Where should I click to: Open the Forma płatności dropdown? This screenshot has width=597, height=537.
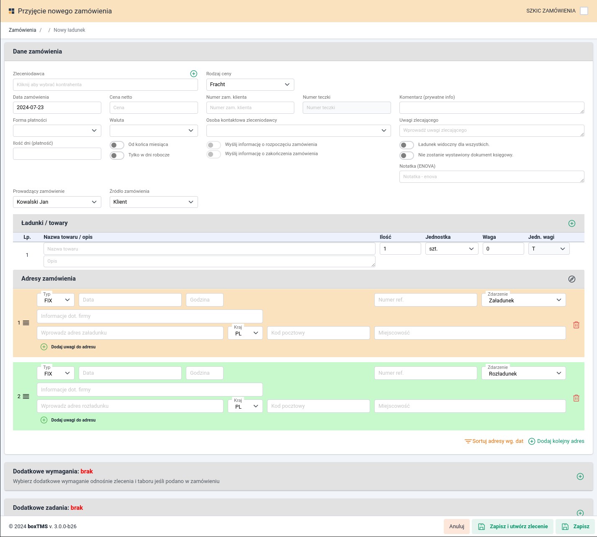coord(57,130)
